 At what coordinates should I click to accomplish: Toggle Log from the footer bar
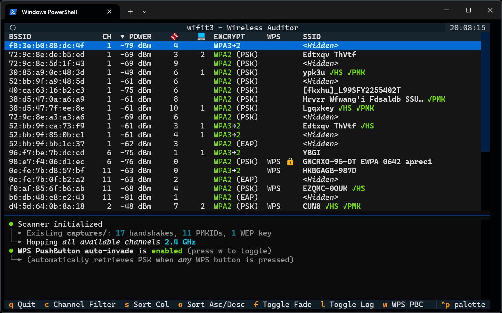point(347,304)
